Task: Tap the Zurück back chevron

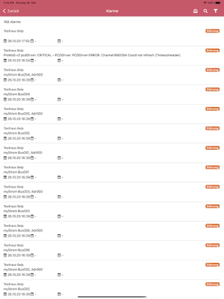Action: [x=4, y=11]
